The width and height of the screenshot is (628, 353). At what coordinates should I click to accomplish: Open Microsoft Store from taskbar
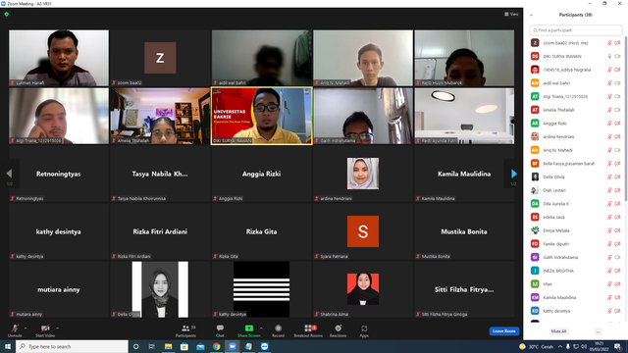(184, 346)
